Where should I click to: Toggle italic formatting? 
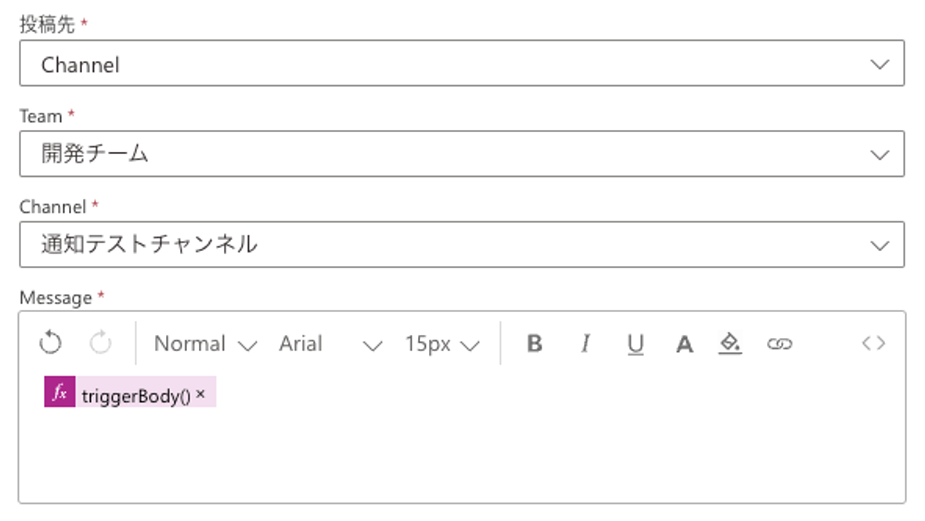(x=585, y=343)
